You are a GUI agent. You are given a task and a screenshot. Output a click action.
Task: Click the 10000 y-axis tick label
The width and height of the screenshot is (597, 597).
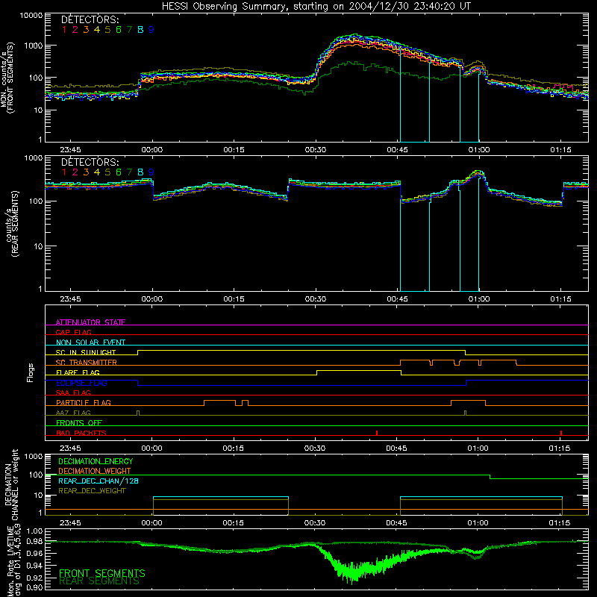point(31,16)
